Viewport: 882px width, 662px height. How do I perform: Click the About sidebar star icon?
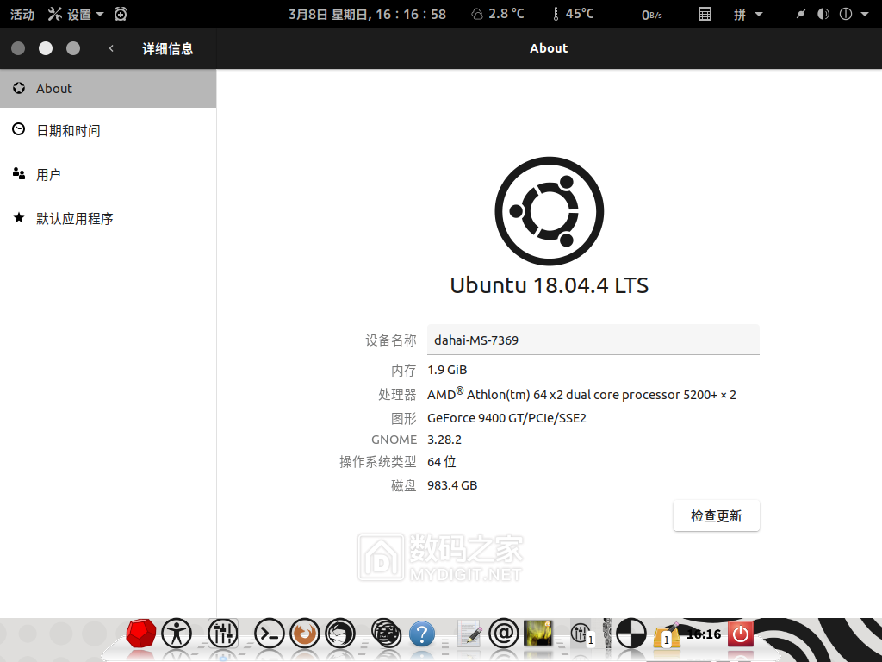pos(19,89)
